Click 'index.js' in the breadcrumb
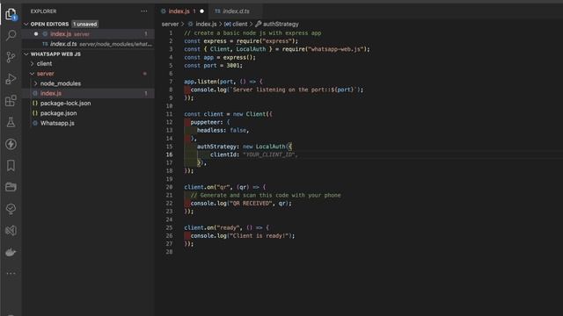The height and width of the screenshot is (316, 563). pos(206,24)
